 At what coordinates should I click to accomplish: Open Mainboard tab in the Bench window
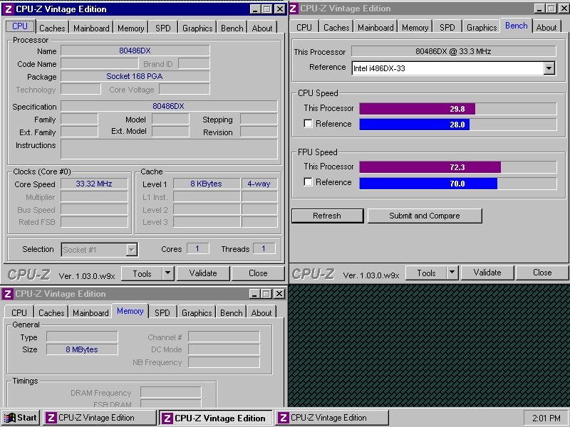375,27
